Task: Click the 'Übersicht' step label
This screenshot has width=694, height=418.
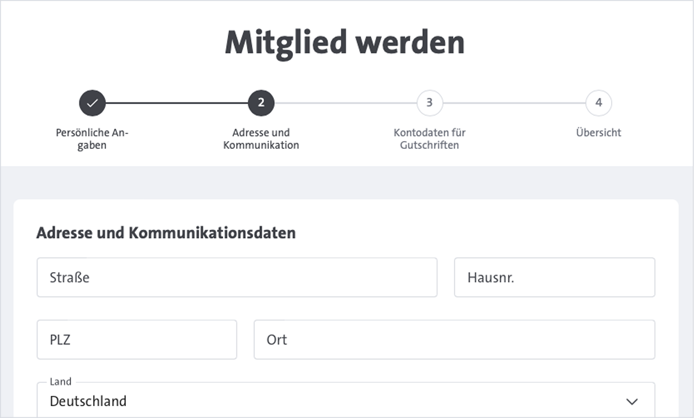Action: pos(599,133)
